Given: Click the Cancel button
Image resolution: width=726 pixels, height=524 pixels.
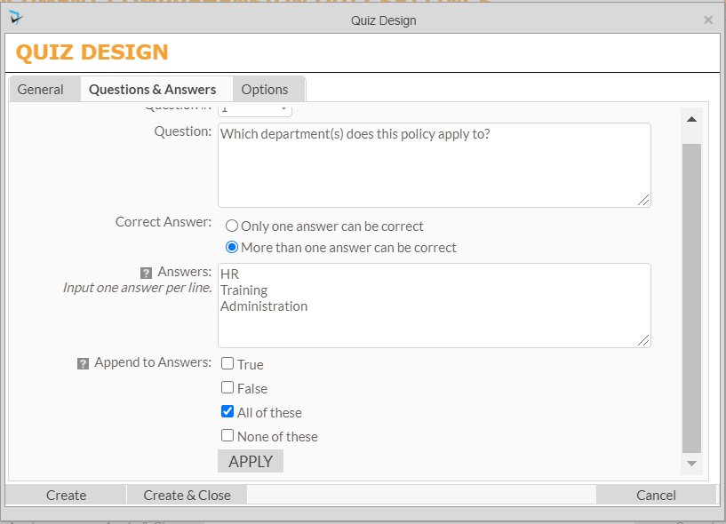Looking at the screenshot, I should (x=656, y=496).
